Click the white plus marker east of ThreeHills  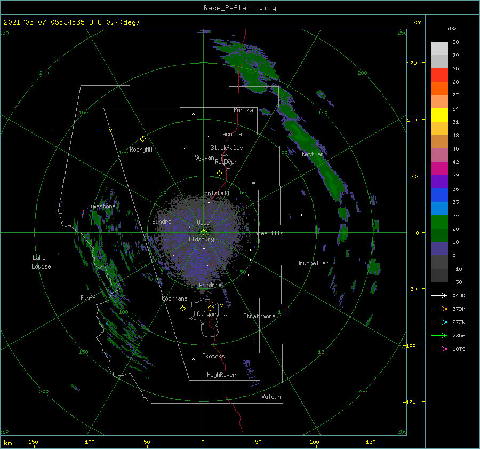click(301, 215)
